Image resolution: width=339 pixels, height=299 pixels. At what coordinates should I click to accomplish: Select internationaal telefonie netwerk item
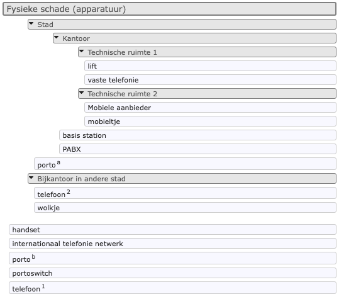(x=172, y=243)
